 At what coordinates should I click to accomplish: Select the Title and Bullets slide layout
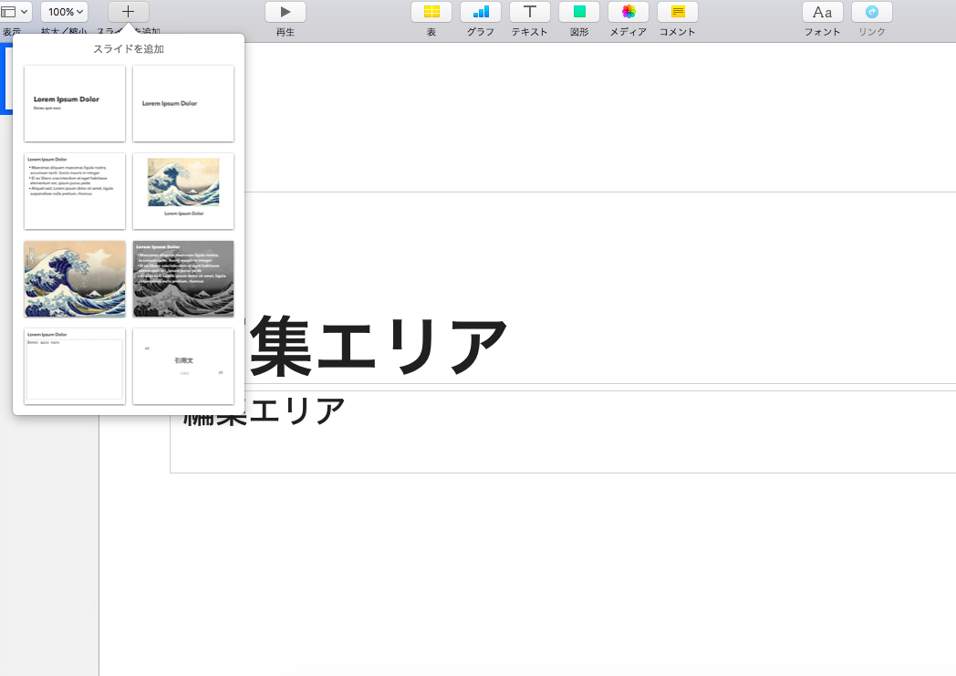pos(75,192)
